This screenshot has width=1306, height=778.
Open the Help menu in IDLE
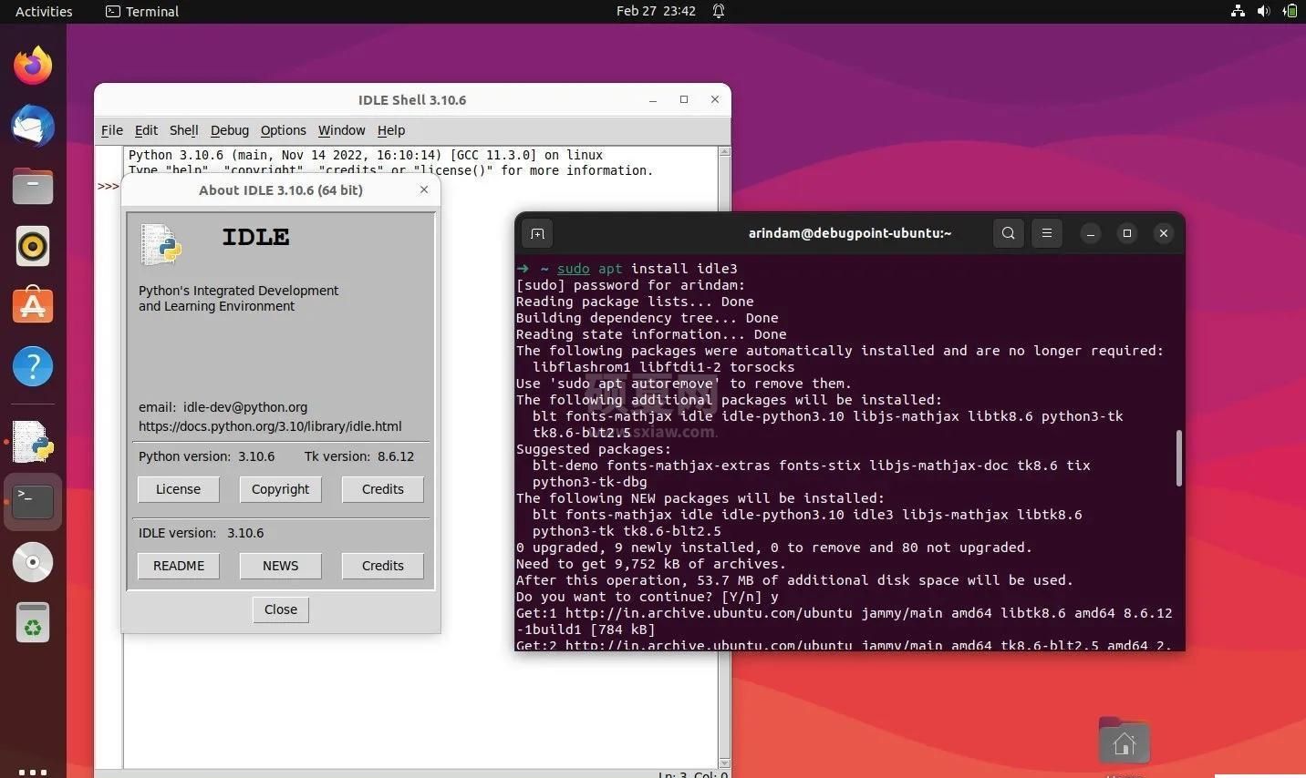tap(390, 130)
